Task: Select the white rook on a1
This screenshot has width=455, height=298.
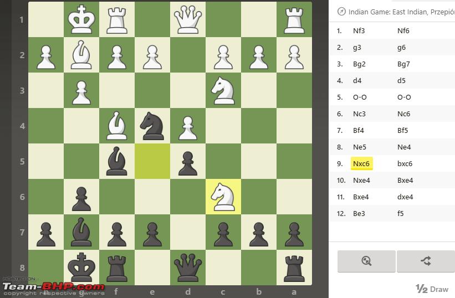Action: [x=294, y=19]
